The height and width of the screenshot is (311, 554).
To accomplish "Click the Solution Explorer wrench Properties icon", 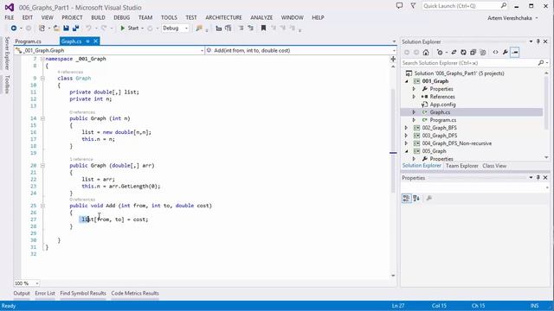I will 506,52.
